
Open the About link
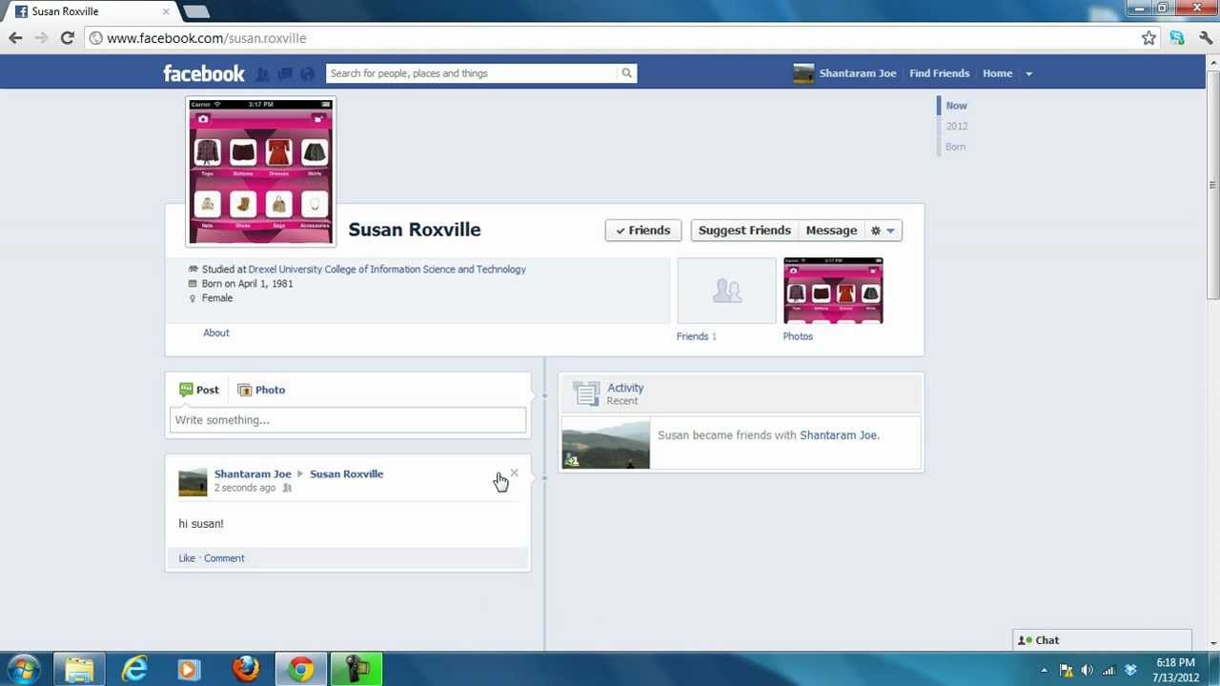215,333
